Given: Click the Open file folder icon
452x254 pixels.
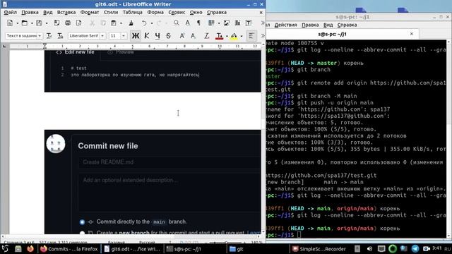Looking at the screenshot, I should point(25,23).
